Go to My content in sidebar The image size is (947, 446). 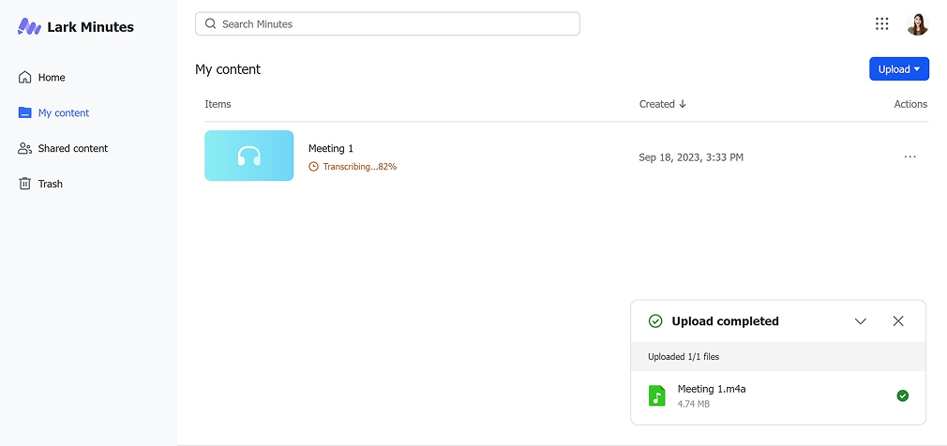click(x=64, y=113)
